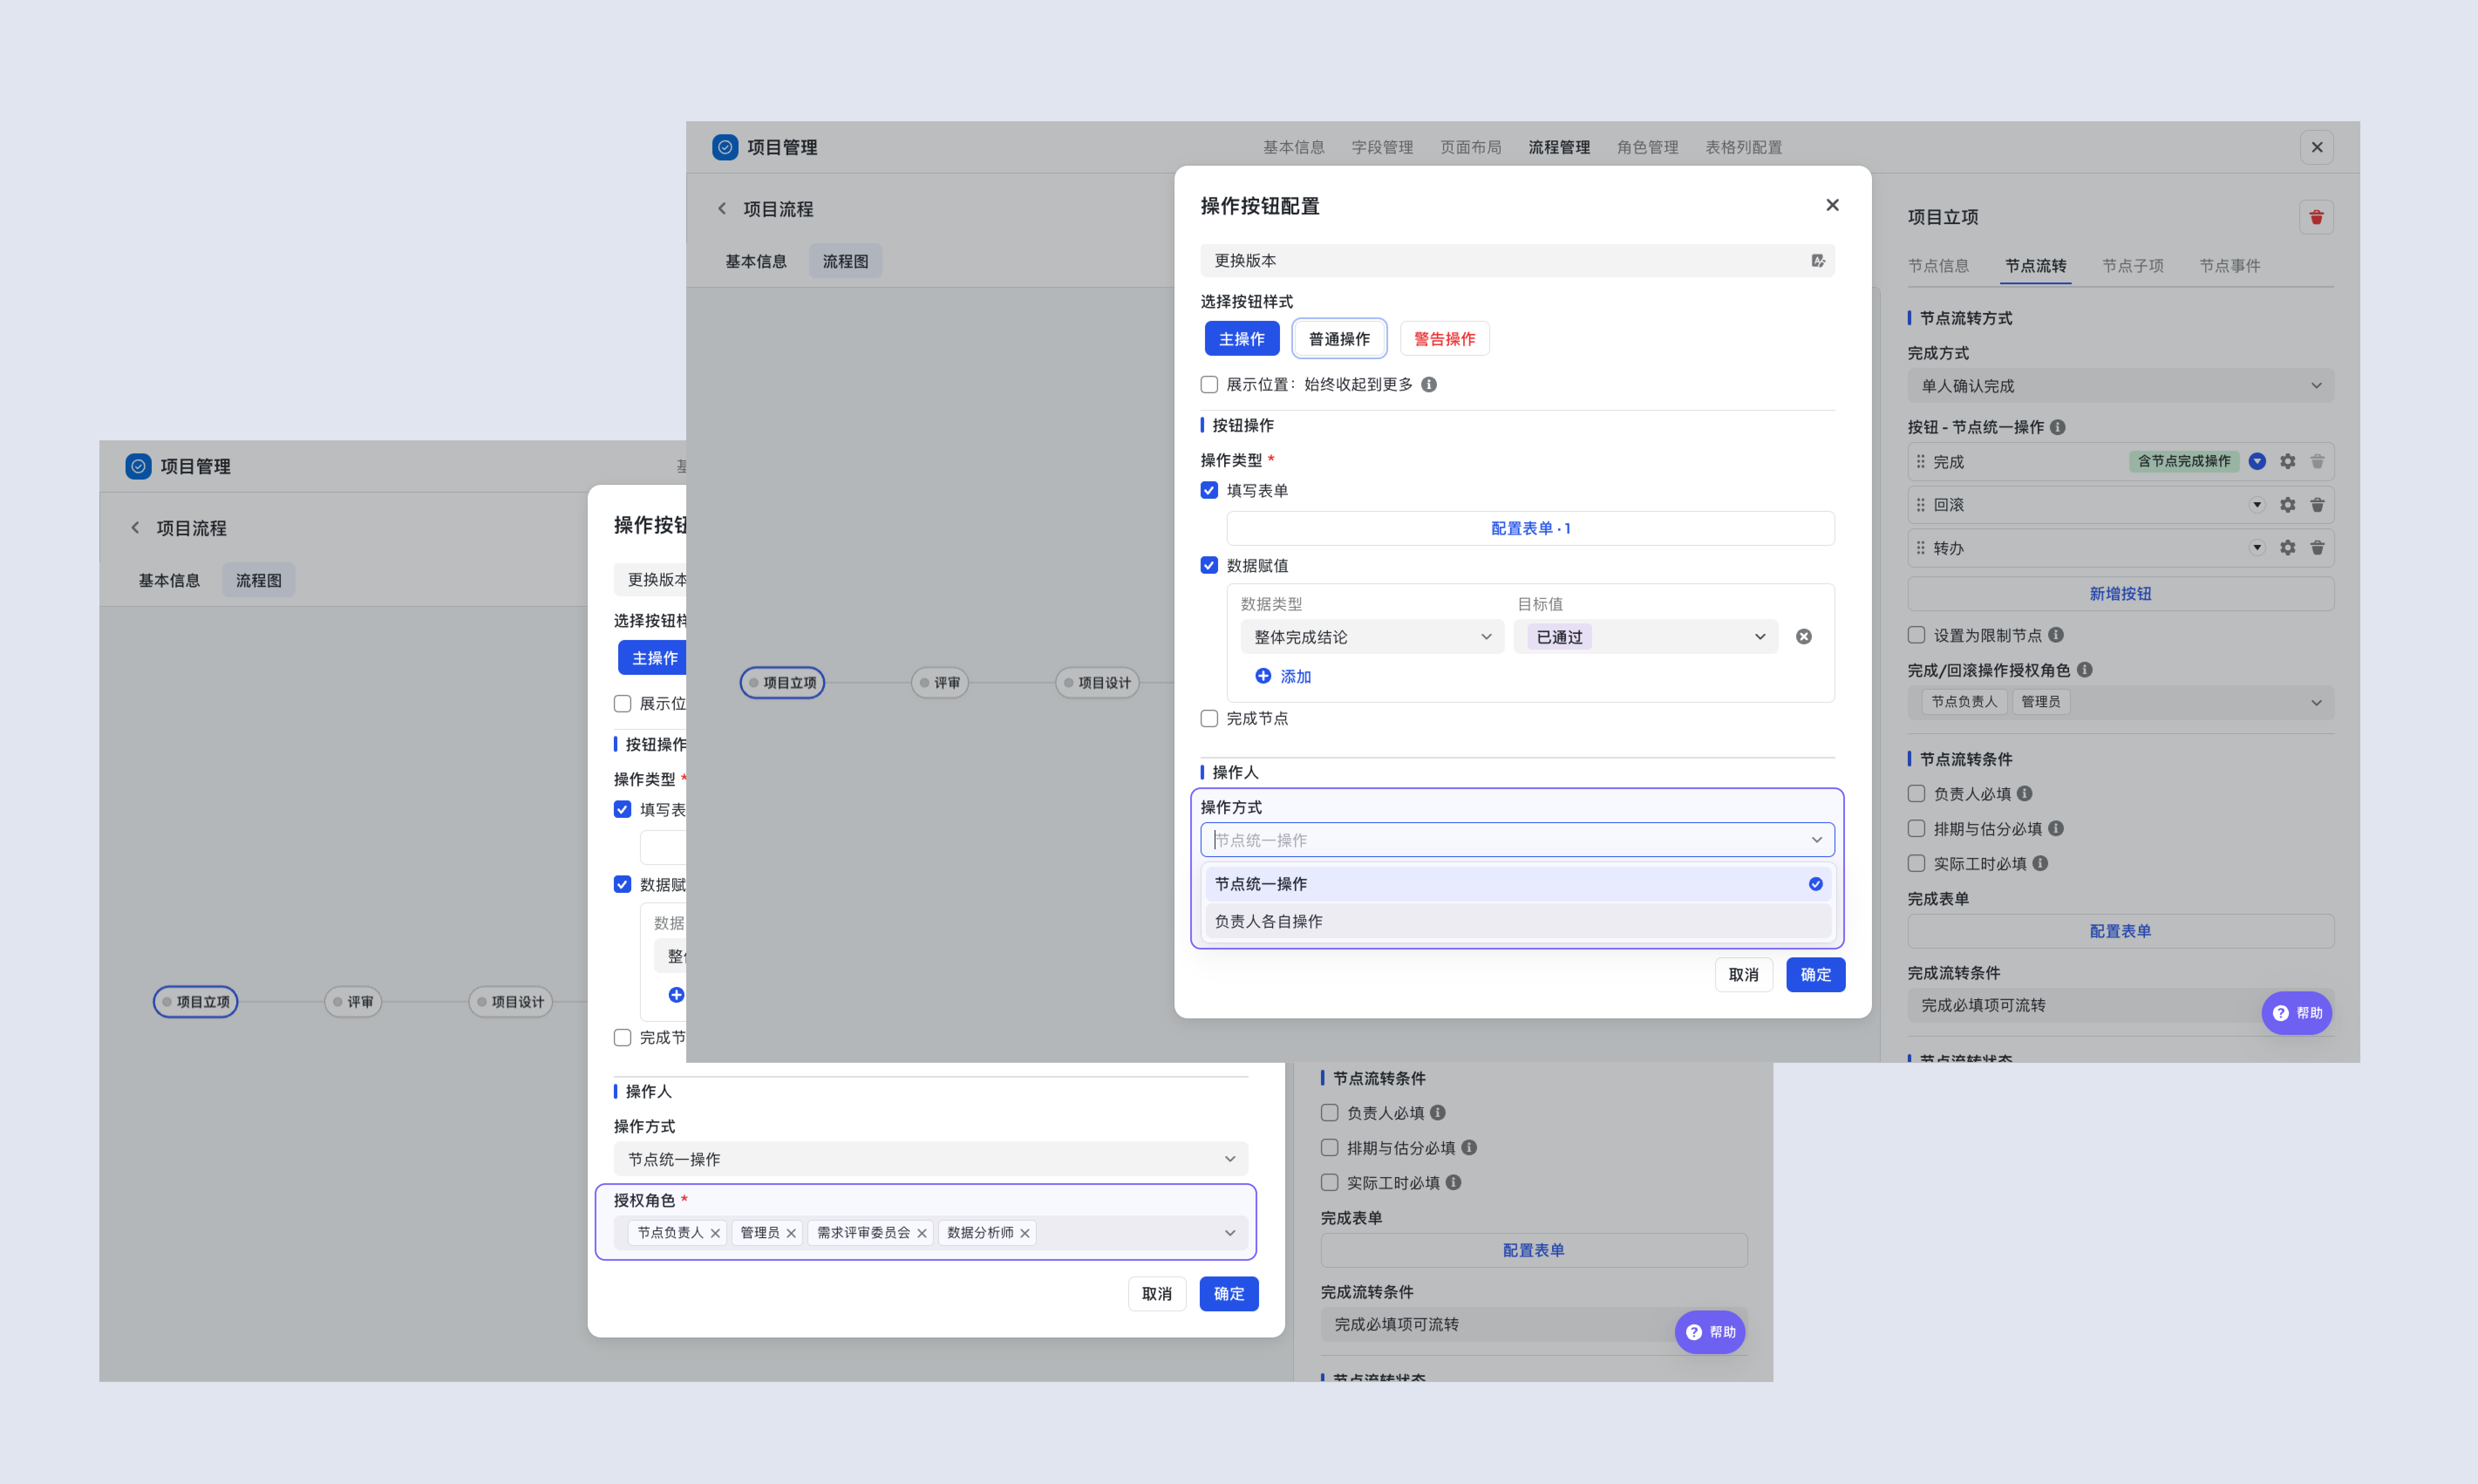The image size is (2478, 1484).
Task: Front dialog: pick checked 节点统一操作 in list
Action: 1517,884
